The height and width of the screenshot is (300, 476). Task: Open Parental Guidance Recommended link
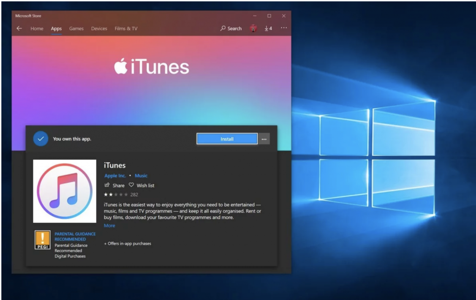(x=75, y=237)
